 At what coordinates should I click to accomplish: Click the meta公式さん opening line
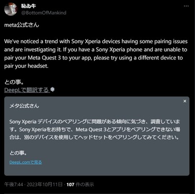[22, 25]
